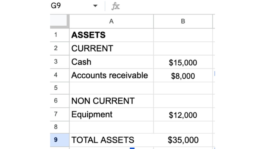Open the name box dropdown arrow
The image size is (265, 149).
(95, 6)
